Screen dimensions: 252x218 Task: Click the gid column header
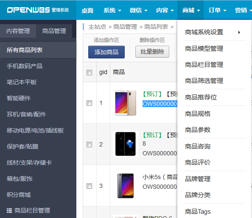click(x=103, y=72)
